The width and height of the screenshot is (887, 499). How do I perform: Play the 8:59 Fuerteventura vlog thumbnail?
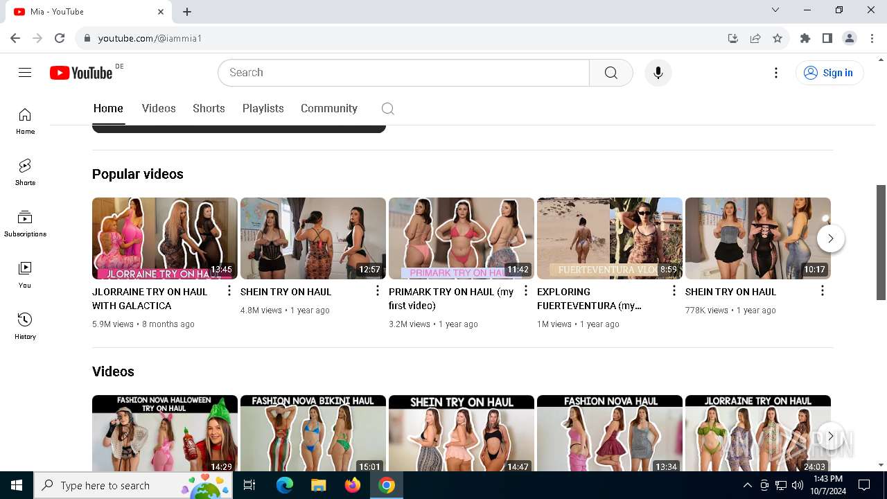[610, 238]
